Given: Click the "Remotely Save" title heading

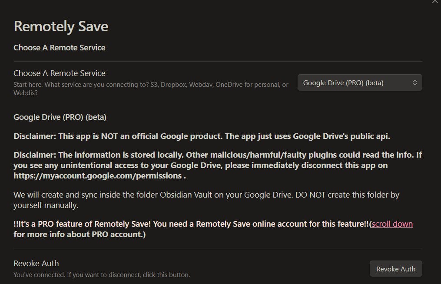Looking at the screenshot, I should (61, 26).
